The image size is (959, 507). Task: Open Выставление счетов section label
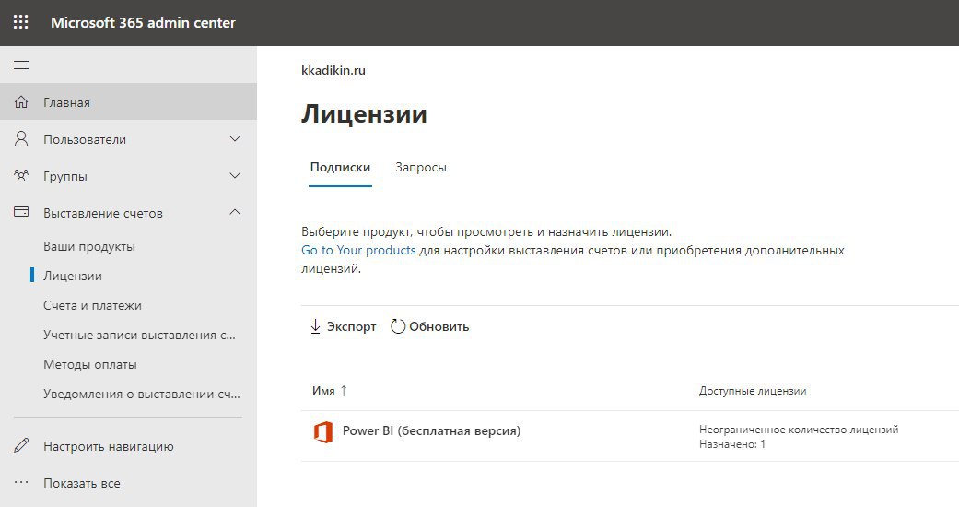103,213
